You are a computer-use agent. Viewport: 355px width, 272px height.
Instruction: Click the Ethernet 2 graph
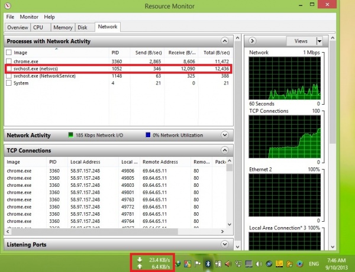(x=285, y=195)
